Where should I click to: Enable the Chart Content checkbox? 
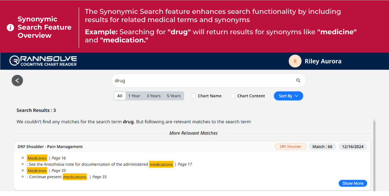coord(233,96)
